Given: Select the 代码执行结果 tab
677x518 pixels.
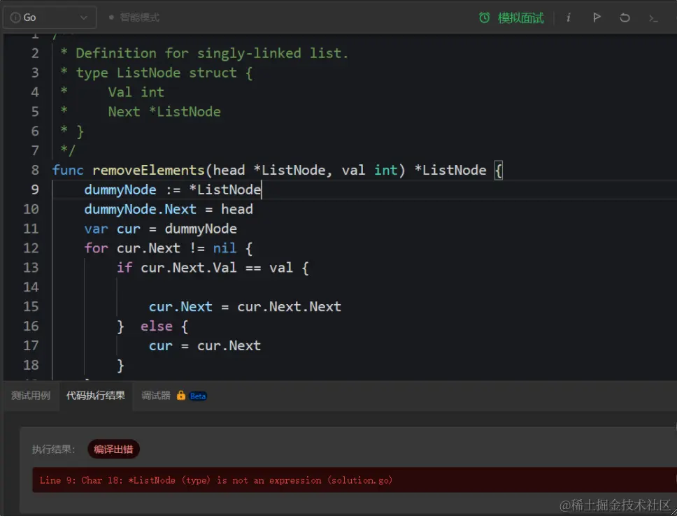Looking at the screenshot, I should [x=95, y=396].
